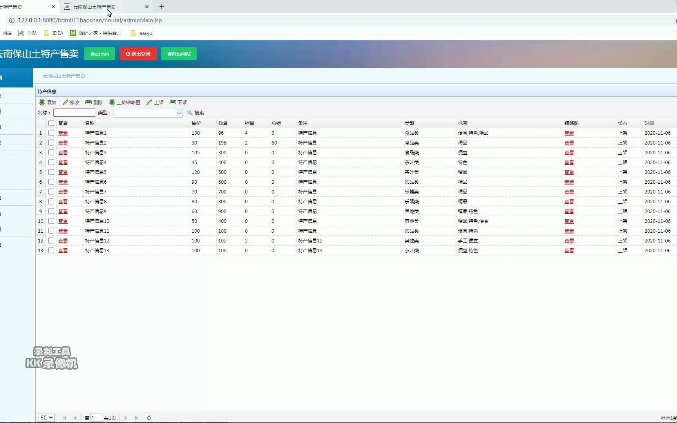Refresh the data grid with pager reload icon
The image size is (677, 423).
click(x=149, y=418)
